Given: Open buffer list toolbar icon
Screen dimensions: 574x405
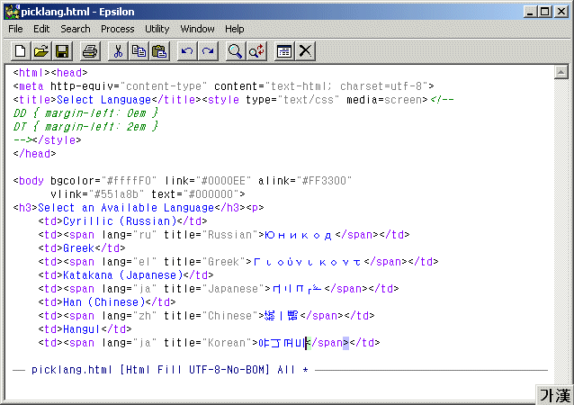Looking at the screenshot, I should (x=284, y=51).
